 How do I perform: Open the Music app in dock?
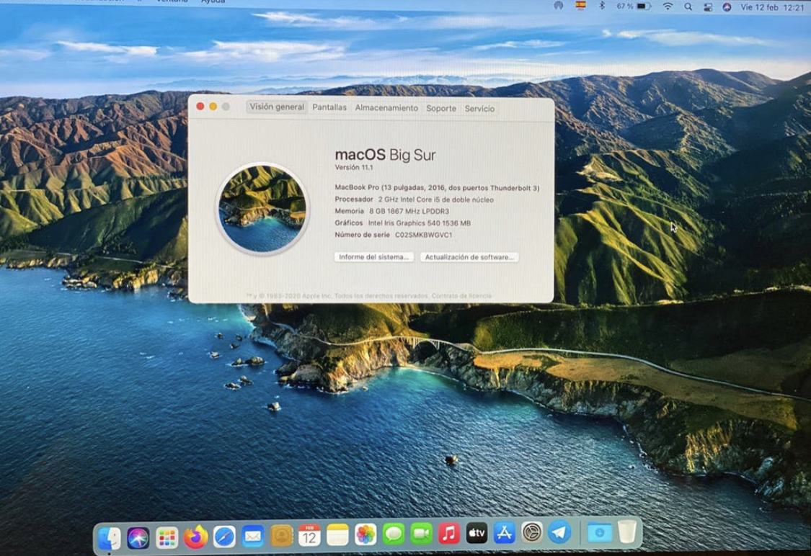[x=448, y=534]
